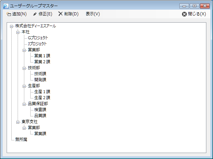
Task: Select 株式会社ディーエスアール in the tree
Action: pos(36,26)
